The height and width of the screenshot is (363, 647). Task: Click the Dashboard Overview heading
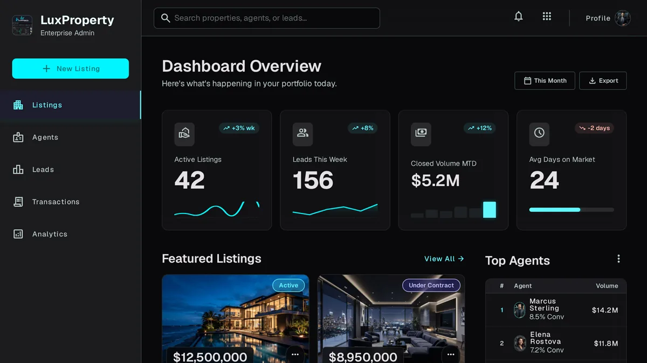pos(242,66)
